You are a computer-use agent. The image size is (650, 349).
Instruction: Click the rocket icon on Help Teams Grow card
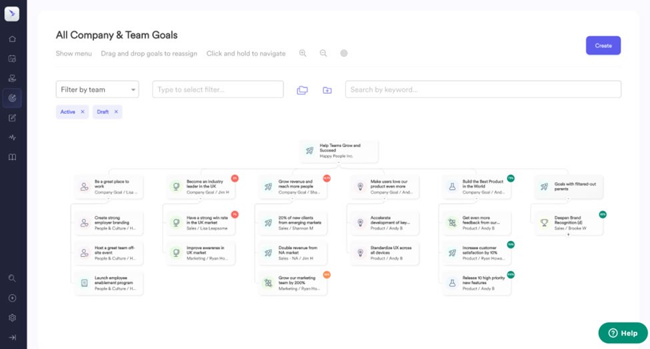click(309, 151)
